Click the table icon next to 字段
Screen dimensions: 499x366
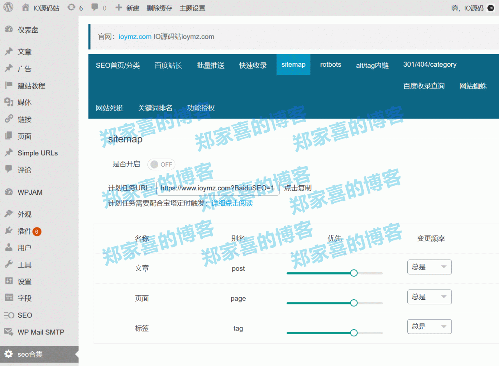(9, 298)
